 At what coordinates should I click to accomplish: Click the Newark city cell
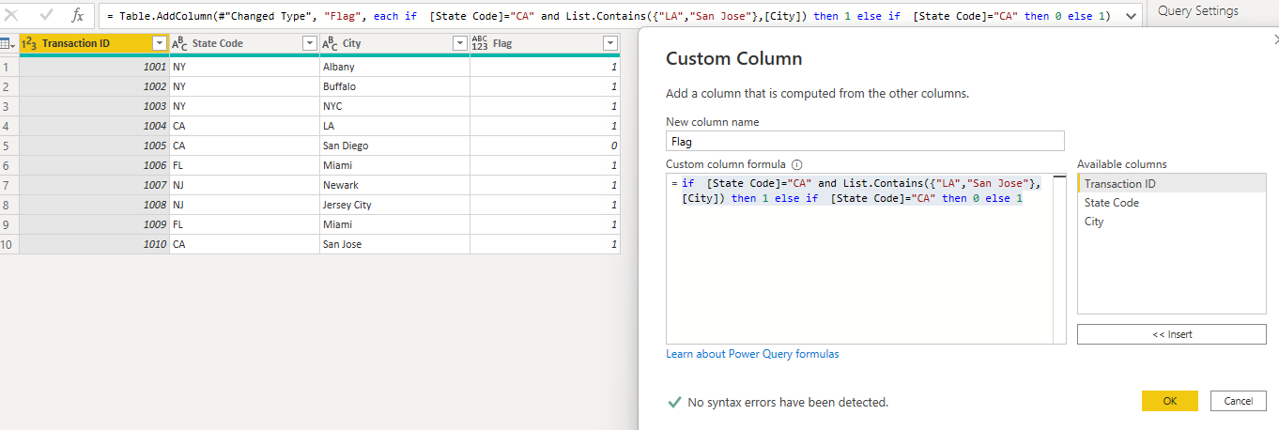(394, 185)
